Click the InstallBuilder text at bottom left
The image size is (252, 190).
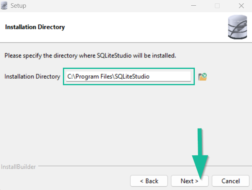coord(18,167)
